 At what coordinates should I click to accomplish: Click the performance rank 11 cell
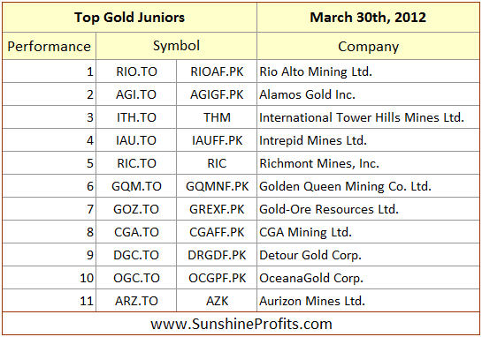(x=50, y=301)
